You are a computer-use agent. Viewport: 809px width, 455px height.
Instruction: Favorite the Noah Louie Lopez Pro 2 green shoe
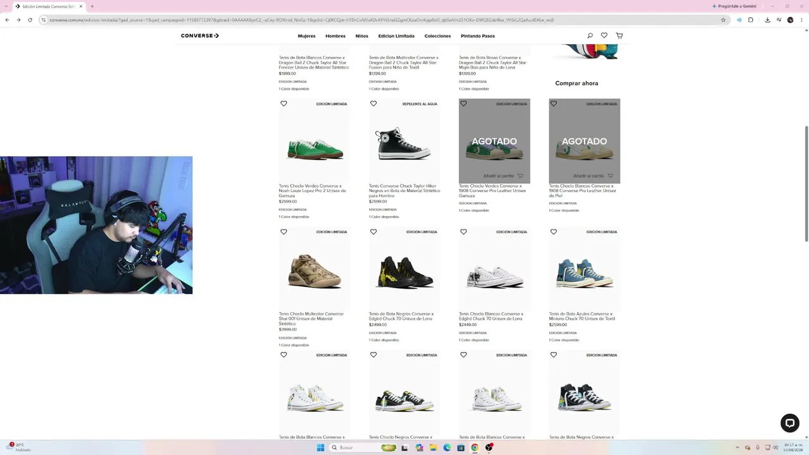click(x=284, y=104)
